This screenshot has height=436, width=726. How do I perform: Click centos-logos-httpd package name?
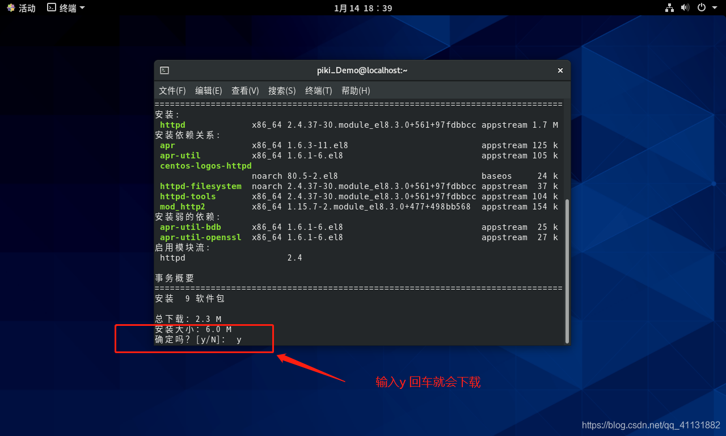click(x=205, y=166)
